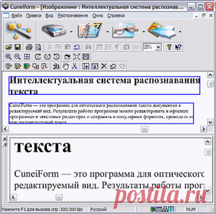Click the printer icon
The width and height of the screenshot is (216, 214).
[x=29, y=47]
